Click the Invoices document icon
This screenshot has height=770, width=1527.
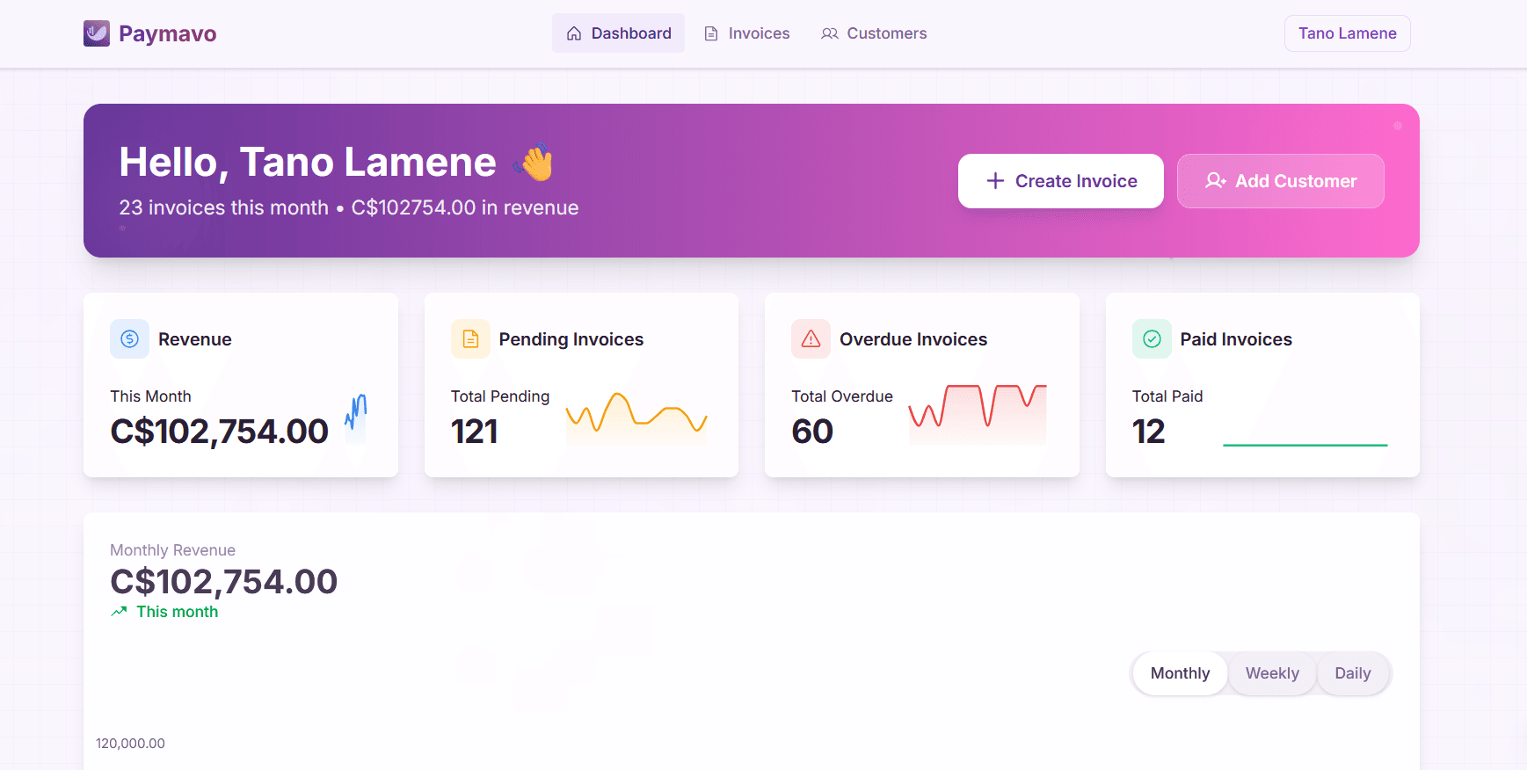coord(711,33)
